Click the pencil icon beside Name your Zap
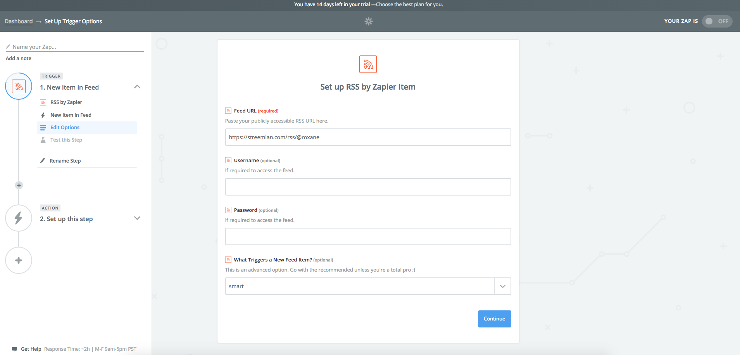 click(8, 47)
